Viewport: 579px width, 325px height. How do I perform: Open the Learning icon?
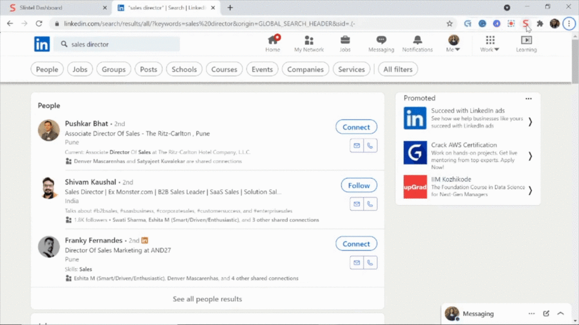[526, 40]
